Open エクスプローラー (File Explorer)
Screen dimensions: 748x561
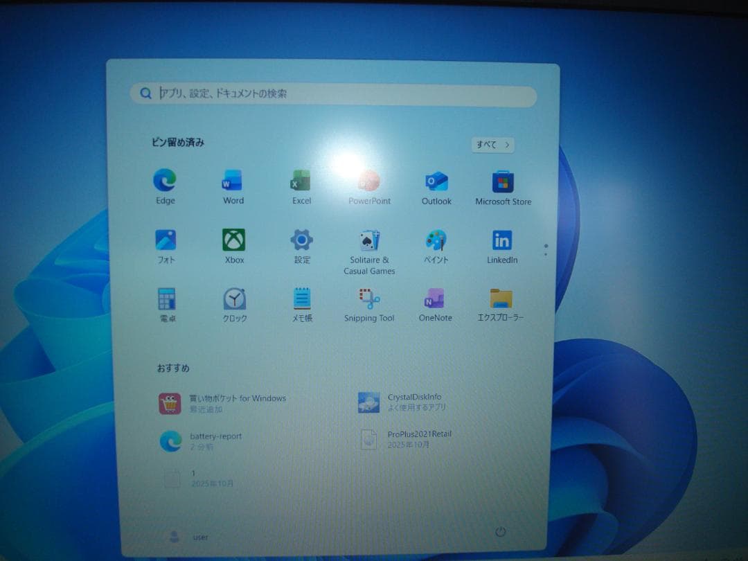(x=501, y=305)
